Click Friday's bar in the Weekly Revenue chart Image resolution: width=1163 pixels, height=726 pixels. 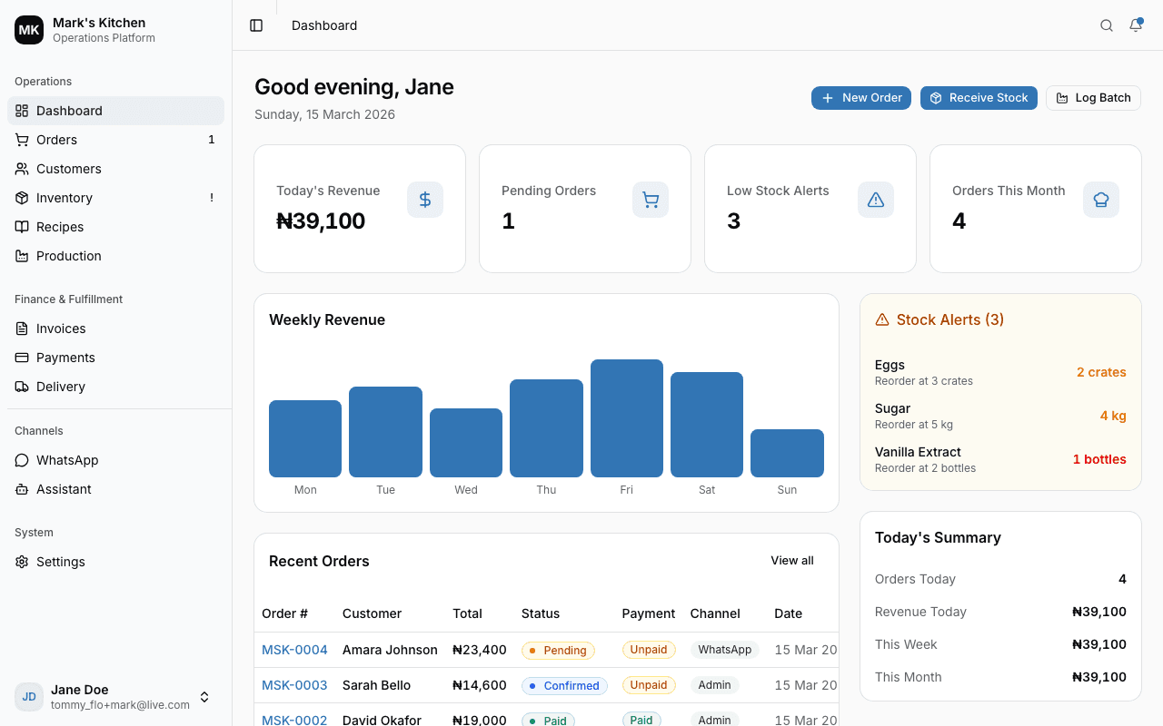pyautogui.click(x=626, y=417)
